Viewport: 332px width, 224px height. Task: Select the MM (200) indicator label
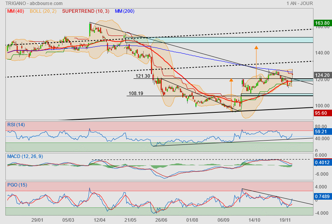[124, 11]
